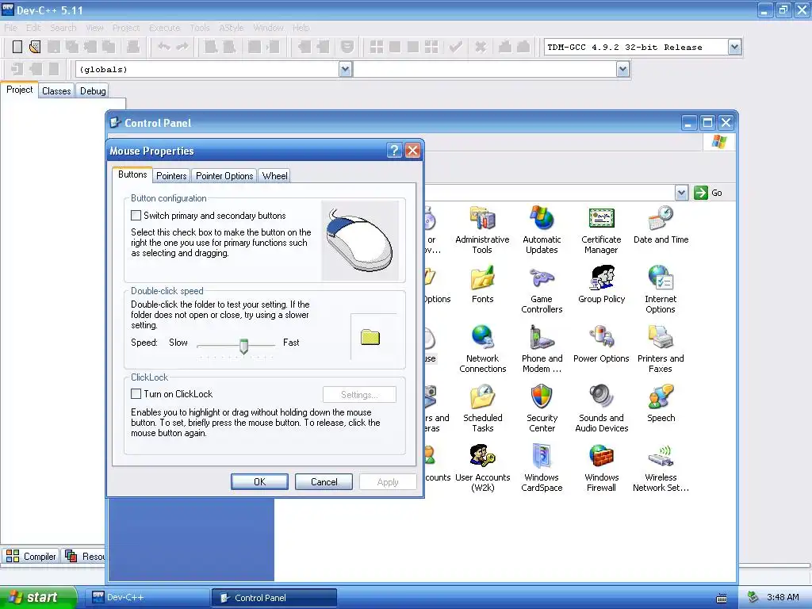This screenshot has width=812, height=609.
Task: Select the Buttons tab
Action: tap(132, 174)
